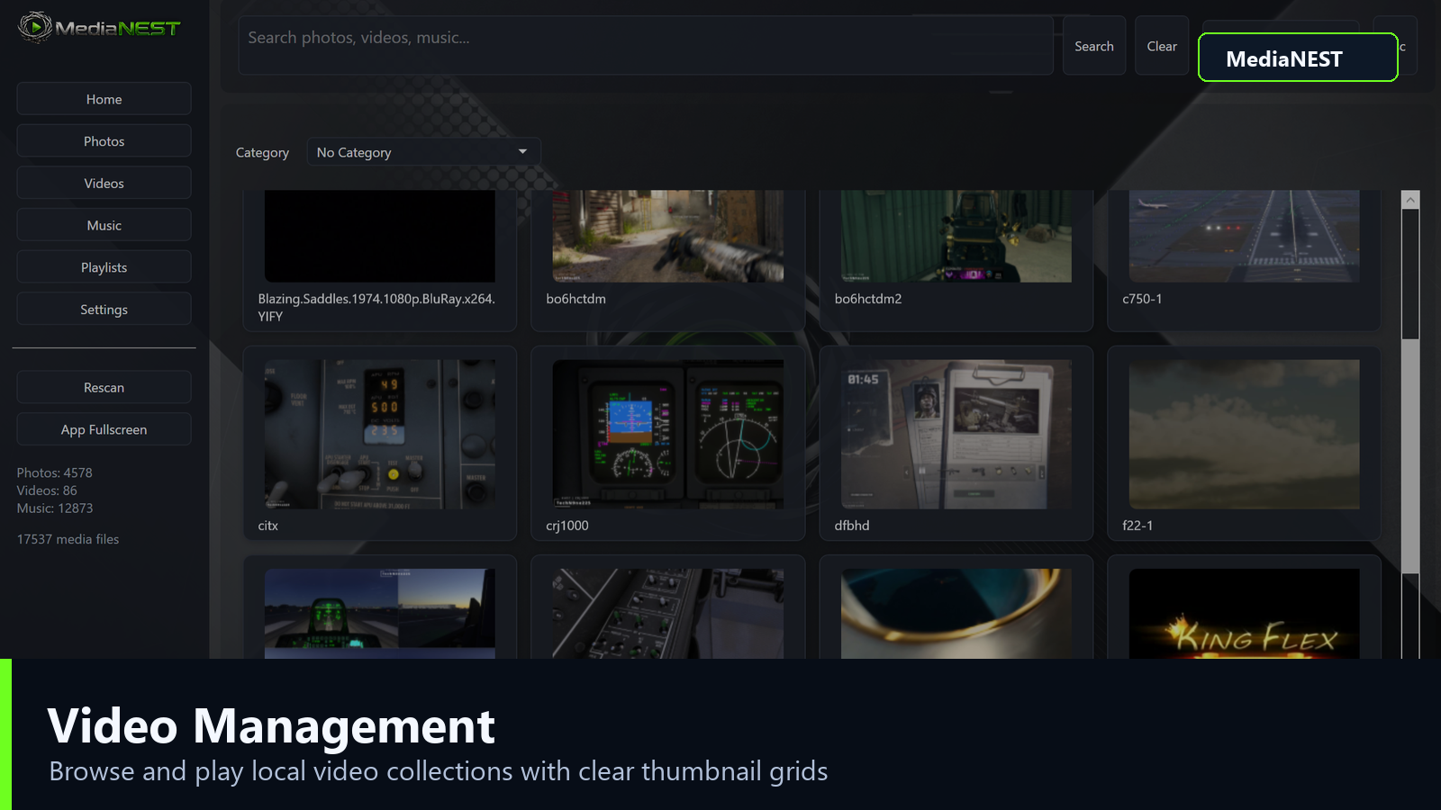Play the bo6hctdm video thumbnail
The image size is (1441, 810).
point(667,236)
